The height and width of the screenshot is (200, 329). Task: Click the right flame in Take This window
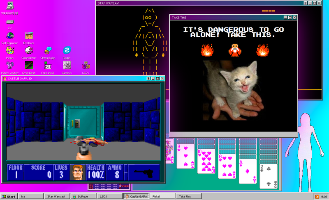pyautogui.click(x=263, y=50)
